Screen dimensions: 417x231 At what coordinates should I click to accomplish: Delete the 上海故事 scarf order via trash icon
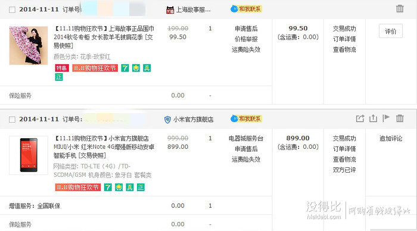coord(400,8)
